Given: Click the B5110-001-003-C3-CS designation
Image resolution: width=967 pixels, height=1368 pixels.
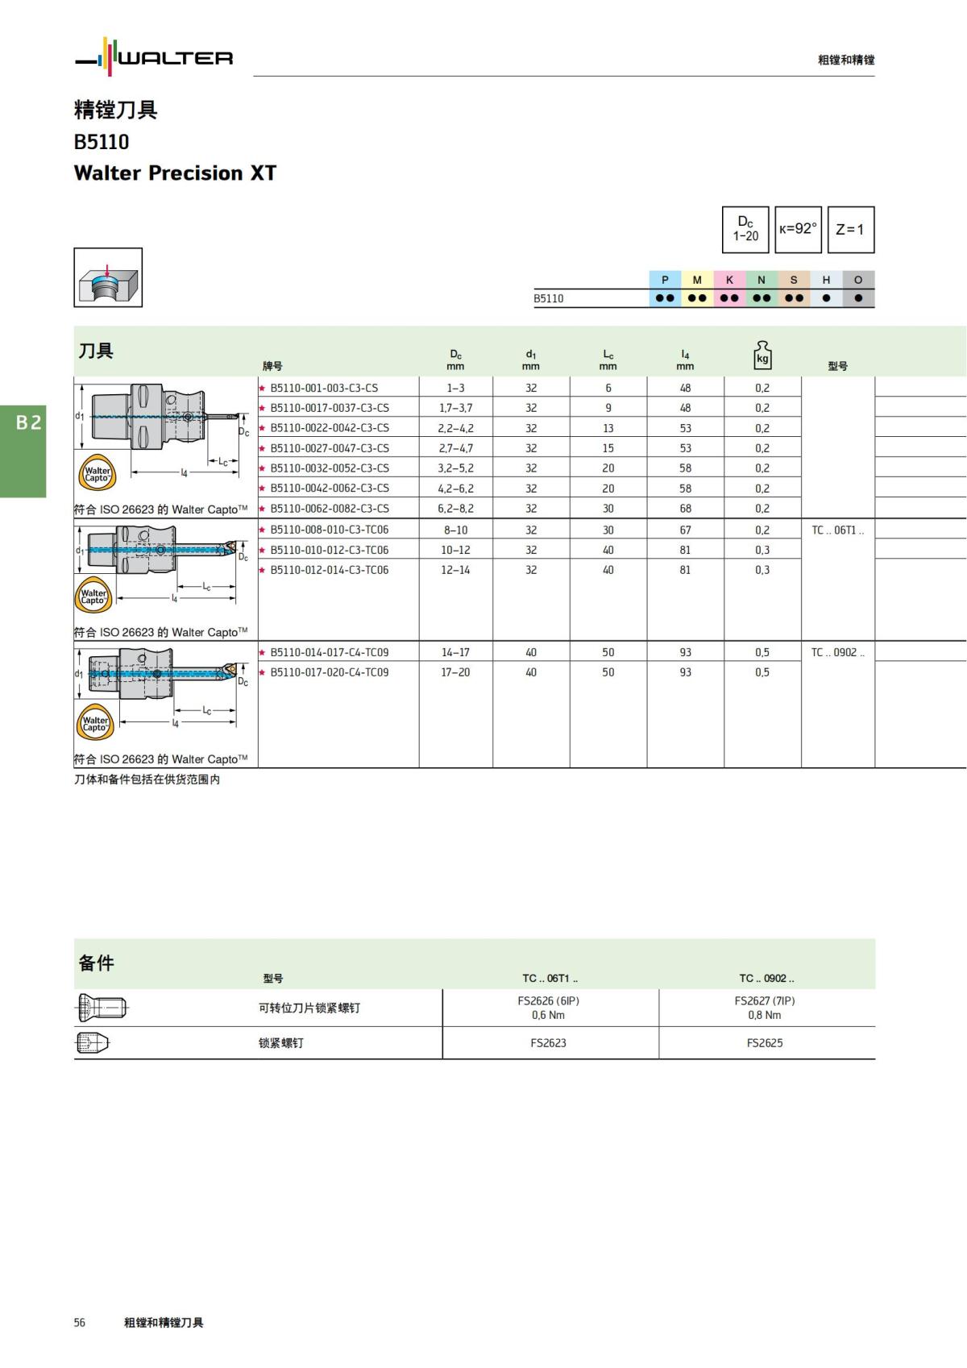Looking at the screenshot, I should (x=324, y=388).
